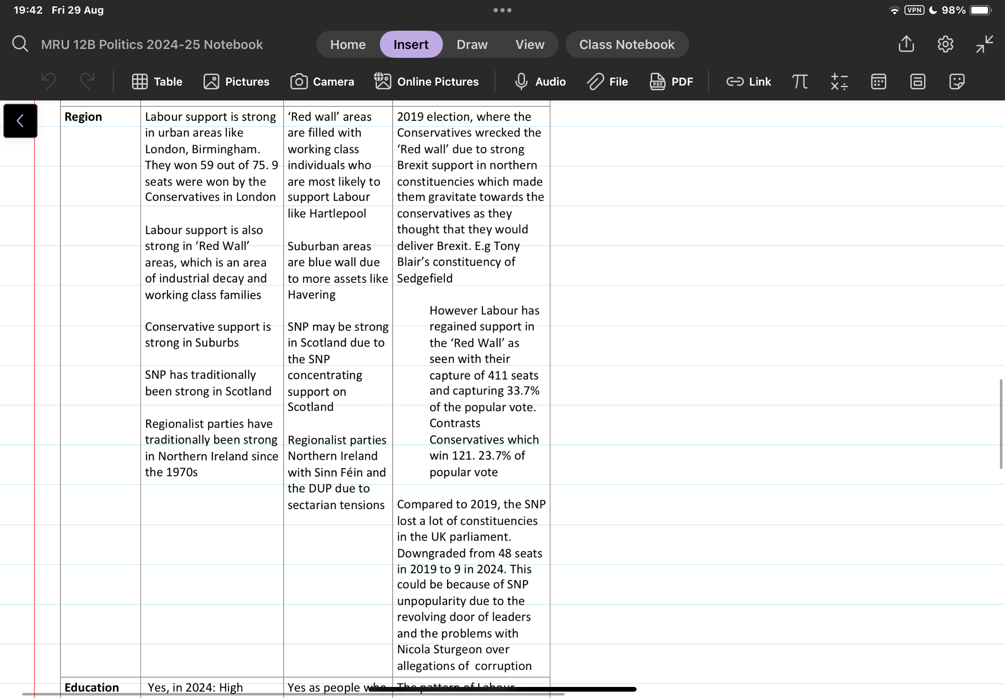The image size is (1005, 698).
Task: Click text 'SNP may be strong'
Action: click(338, 327)
